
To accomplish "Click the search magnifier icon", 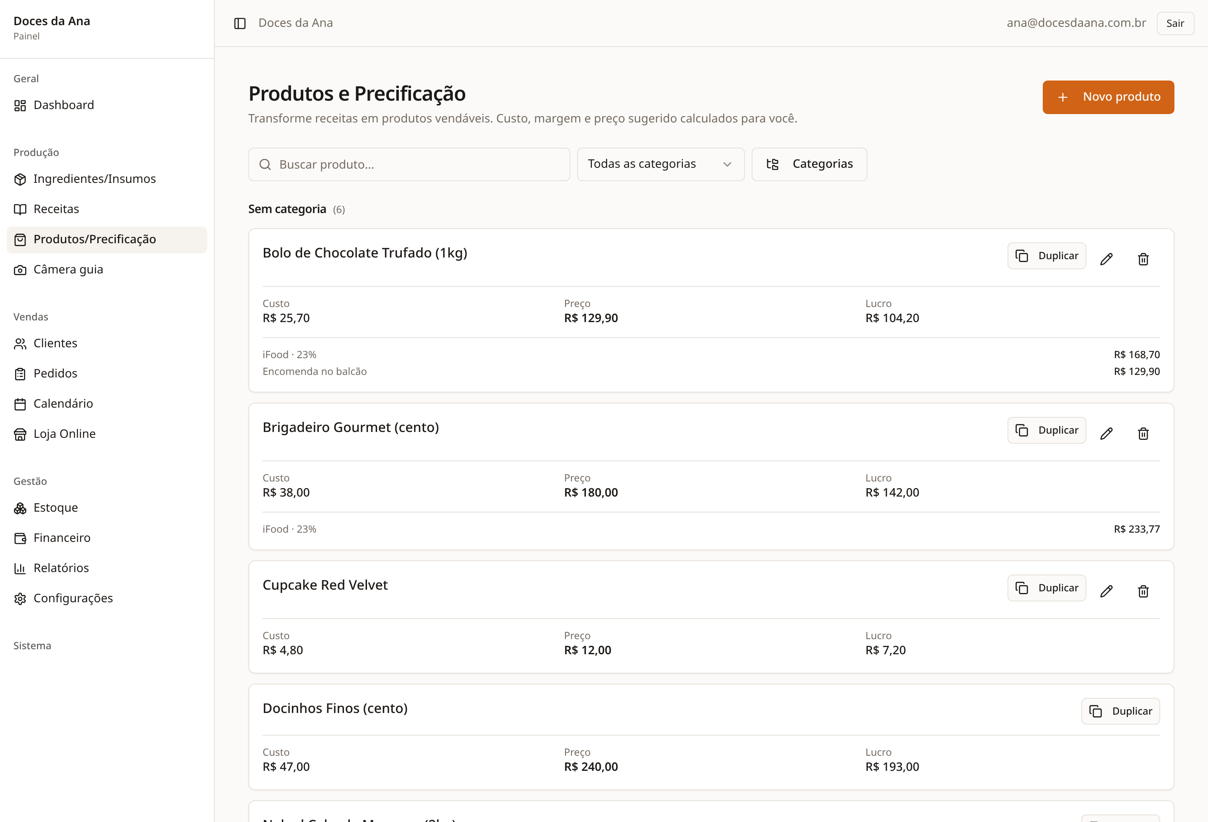I will [265, 164].
